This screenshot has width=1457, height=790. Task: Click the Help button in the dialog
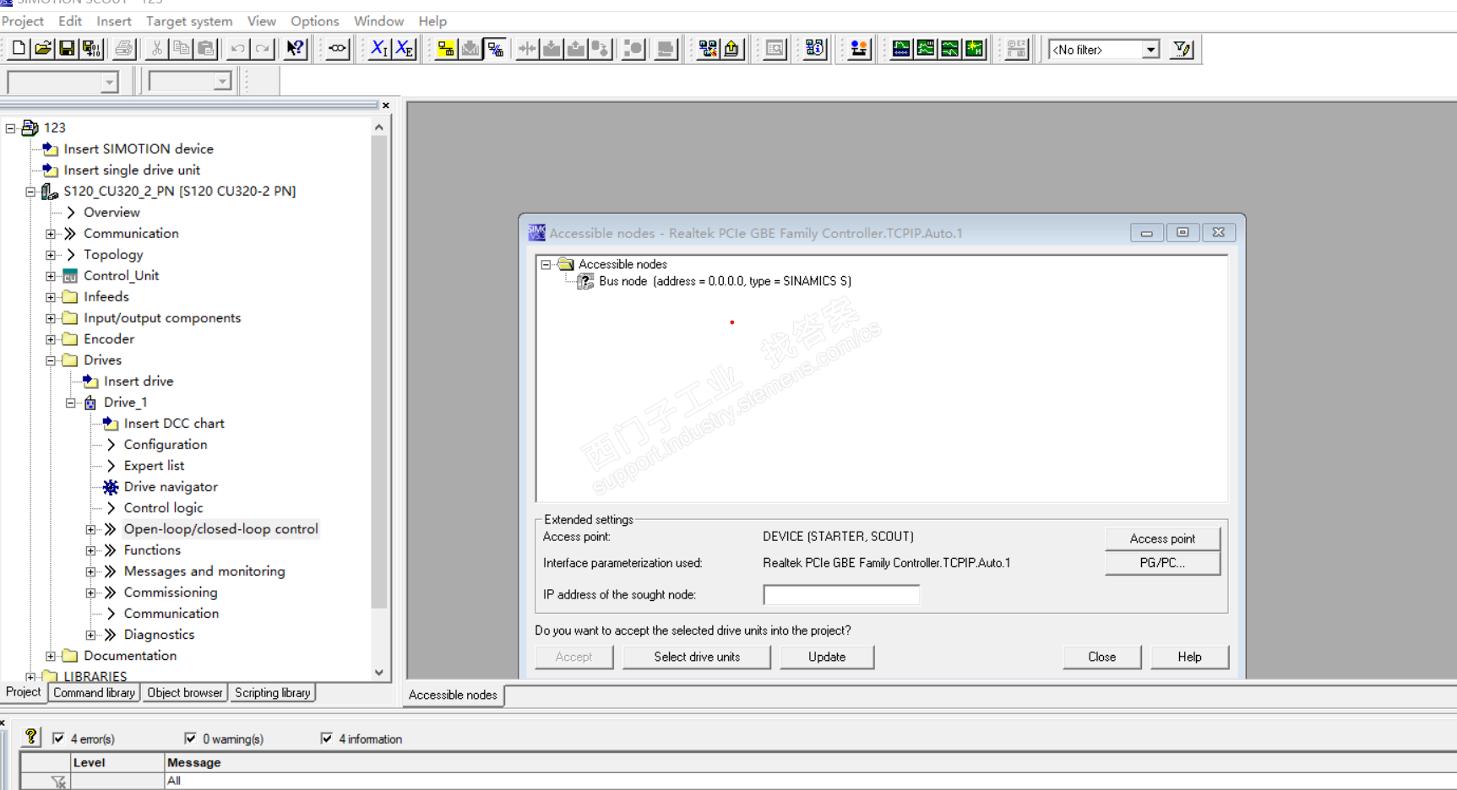[1190, 657]
